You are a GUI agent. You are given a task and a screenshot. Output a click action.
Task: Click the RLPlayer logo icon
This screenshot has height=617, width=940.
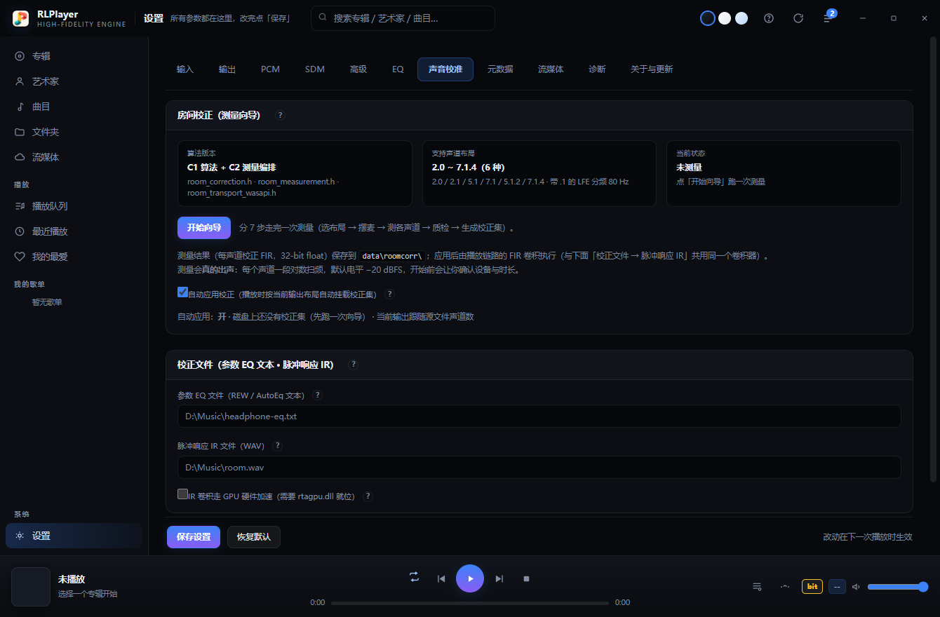point(20,18)
